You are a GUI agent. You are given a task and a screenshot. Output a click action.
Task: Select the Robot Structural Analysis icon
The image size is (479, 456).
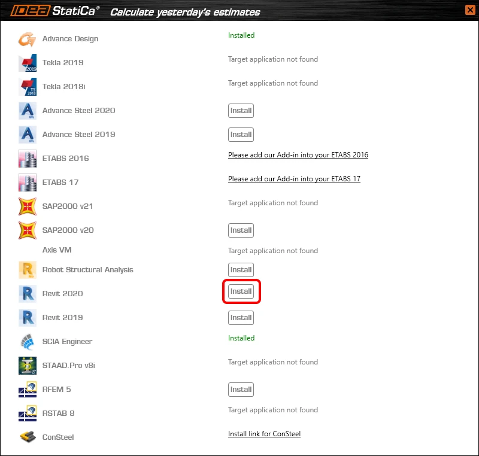(x=28, y=270)
